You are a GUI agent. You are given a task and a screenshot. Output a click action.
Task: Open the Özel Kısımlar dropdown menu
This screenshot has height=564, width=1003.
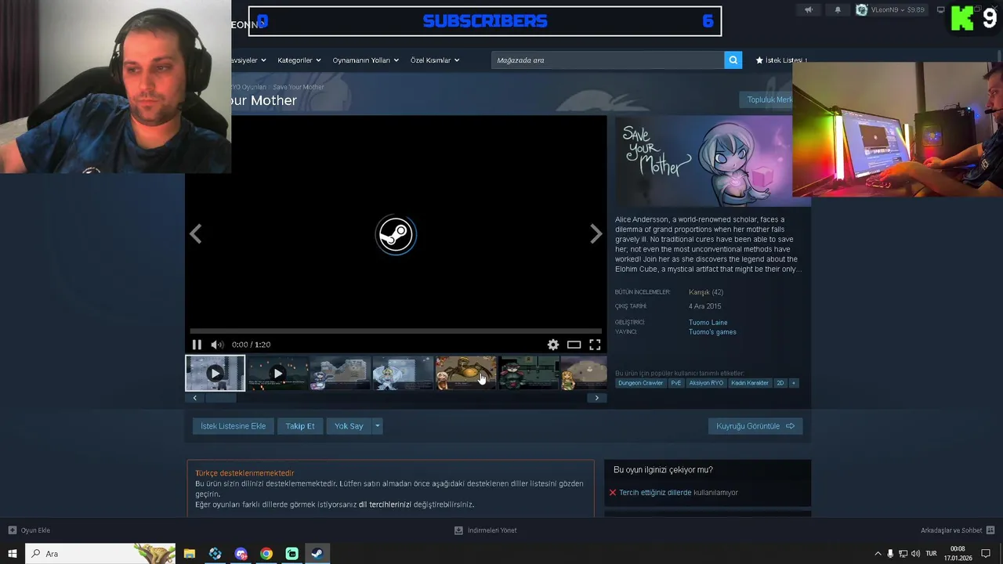[435, 60]
